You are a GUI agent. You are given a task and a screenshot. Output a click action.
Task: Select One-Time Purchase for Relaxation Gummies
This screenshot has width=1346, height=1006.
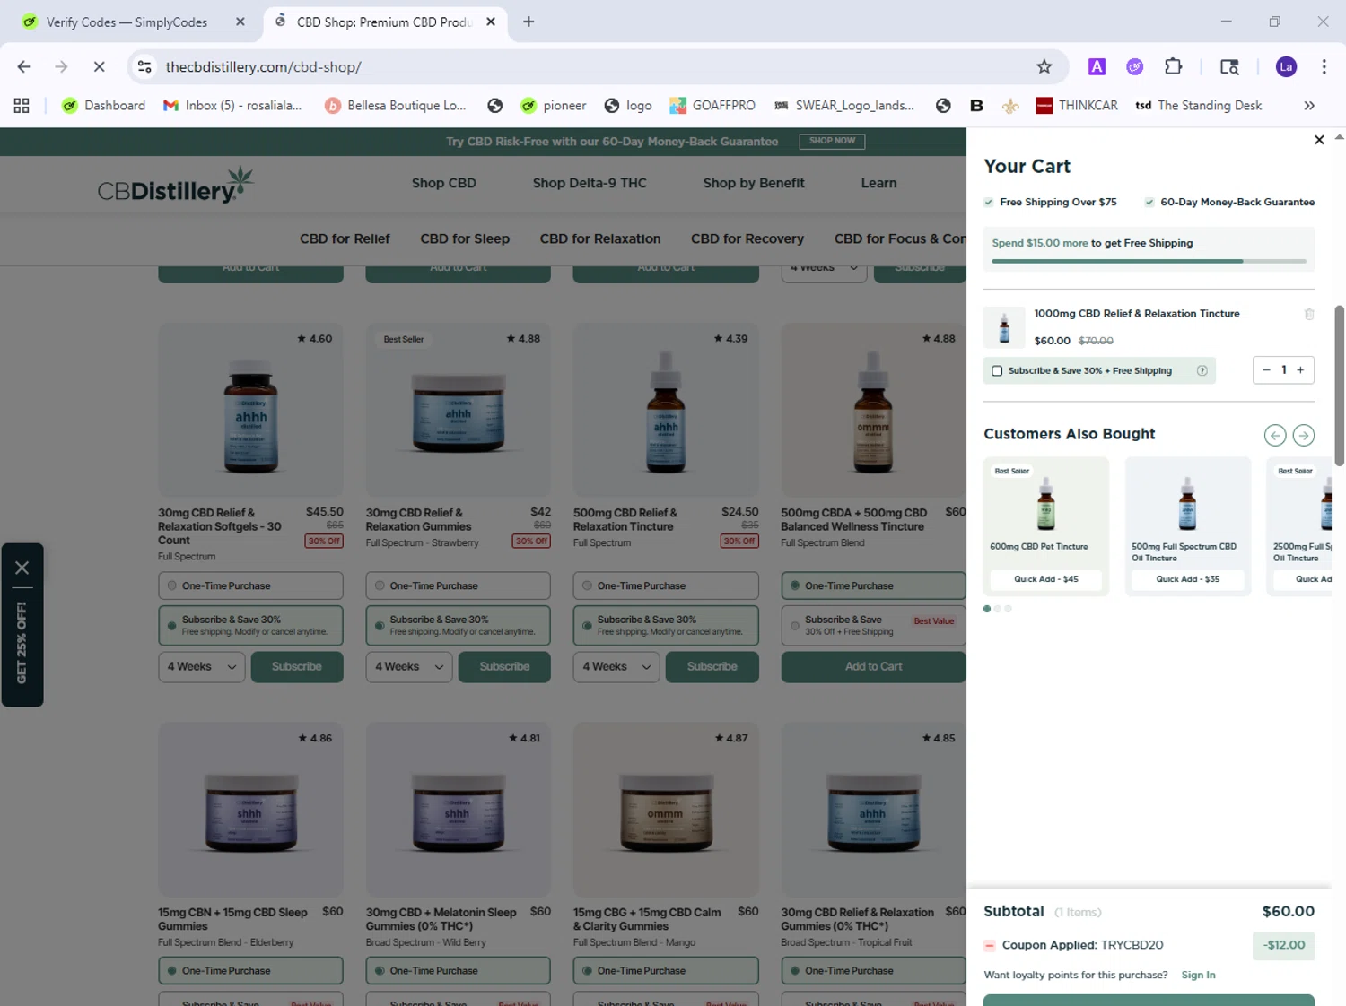pos(458,586)
